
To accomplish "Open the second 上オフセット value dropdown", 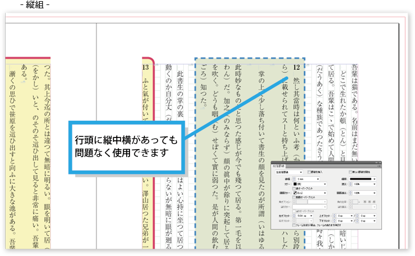I will (368, 216).
